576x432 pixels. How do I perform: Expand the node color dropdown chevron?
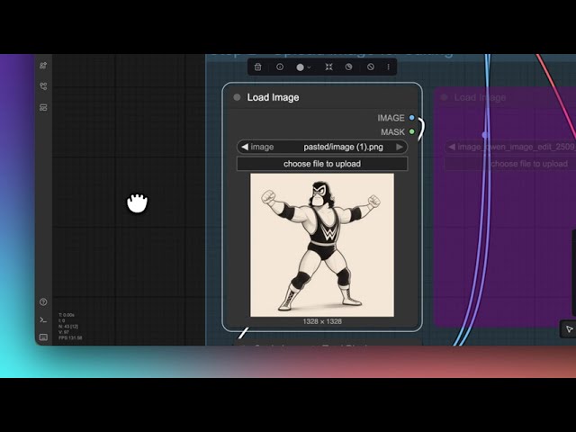(x=309, y=67)
